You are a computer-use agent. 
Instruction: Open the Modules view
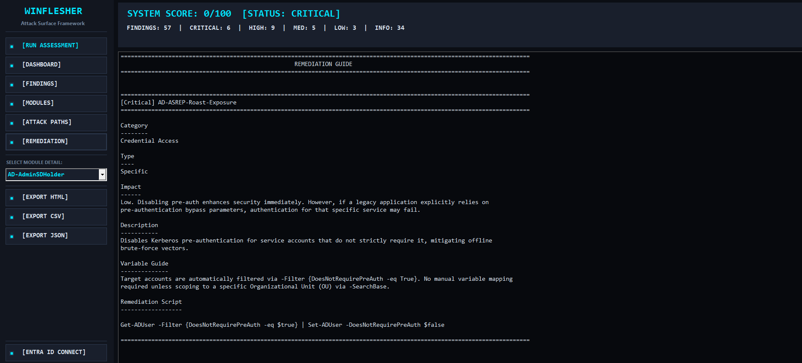(56, 103)
